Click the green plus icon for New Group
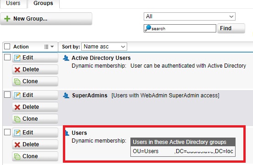 [7, 19]
